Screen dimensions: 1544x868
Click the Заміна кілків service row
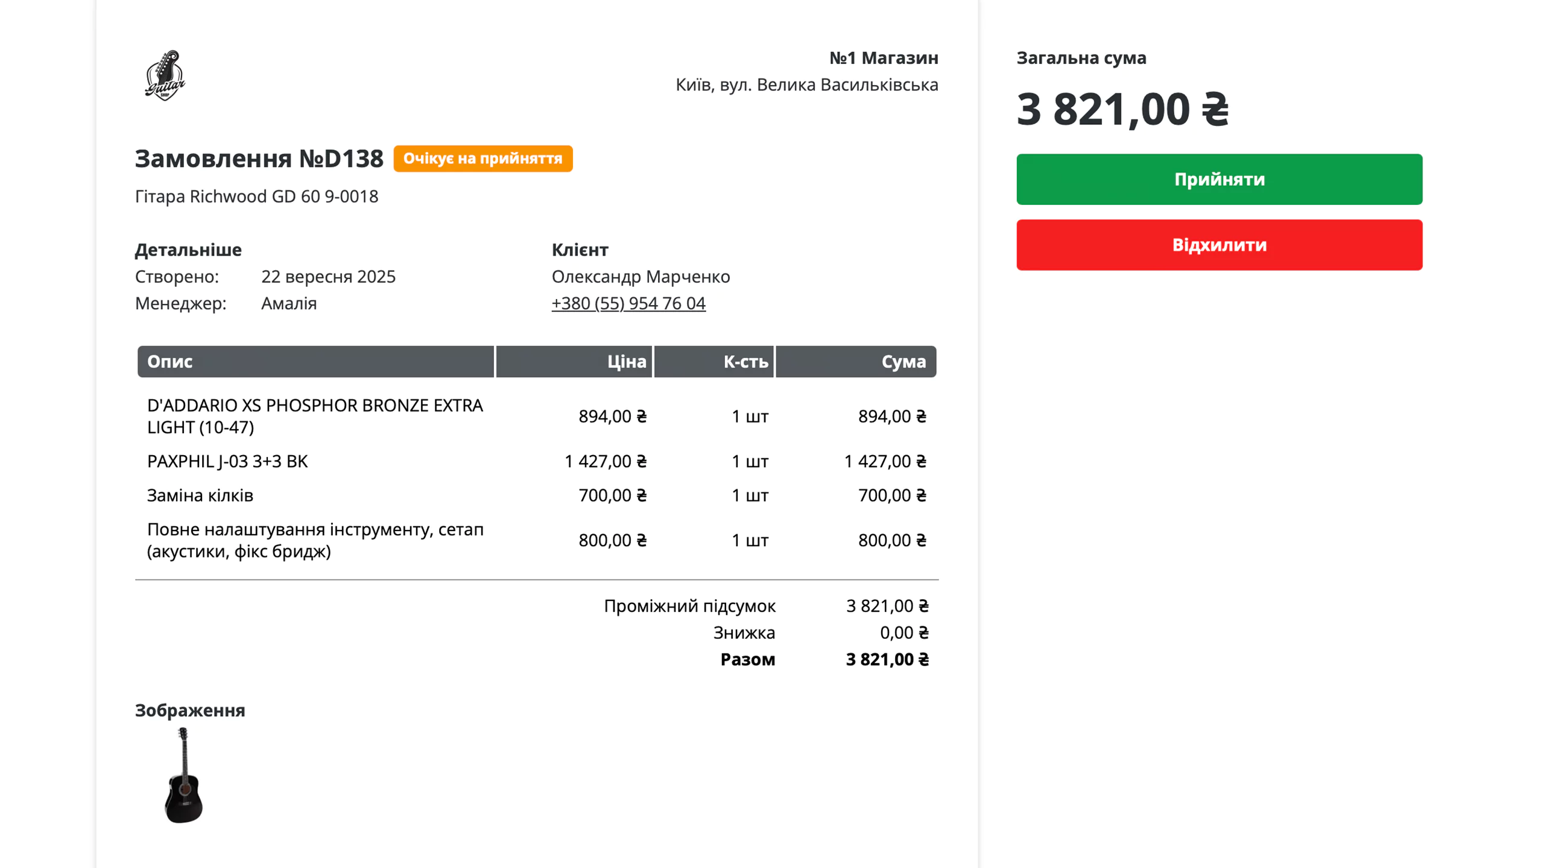(537, 495)
